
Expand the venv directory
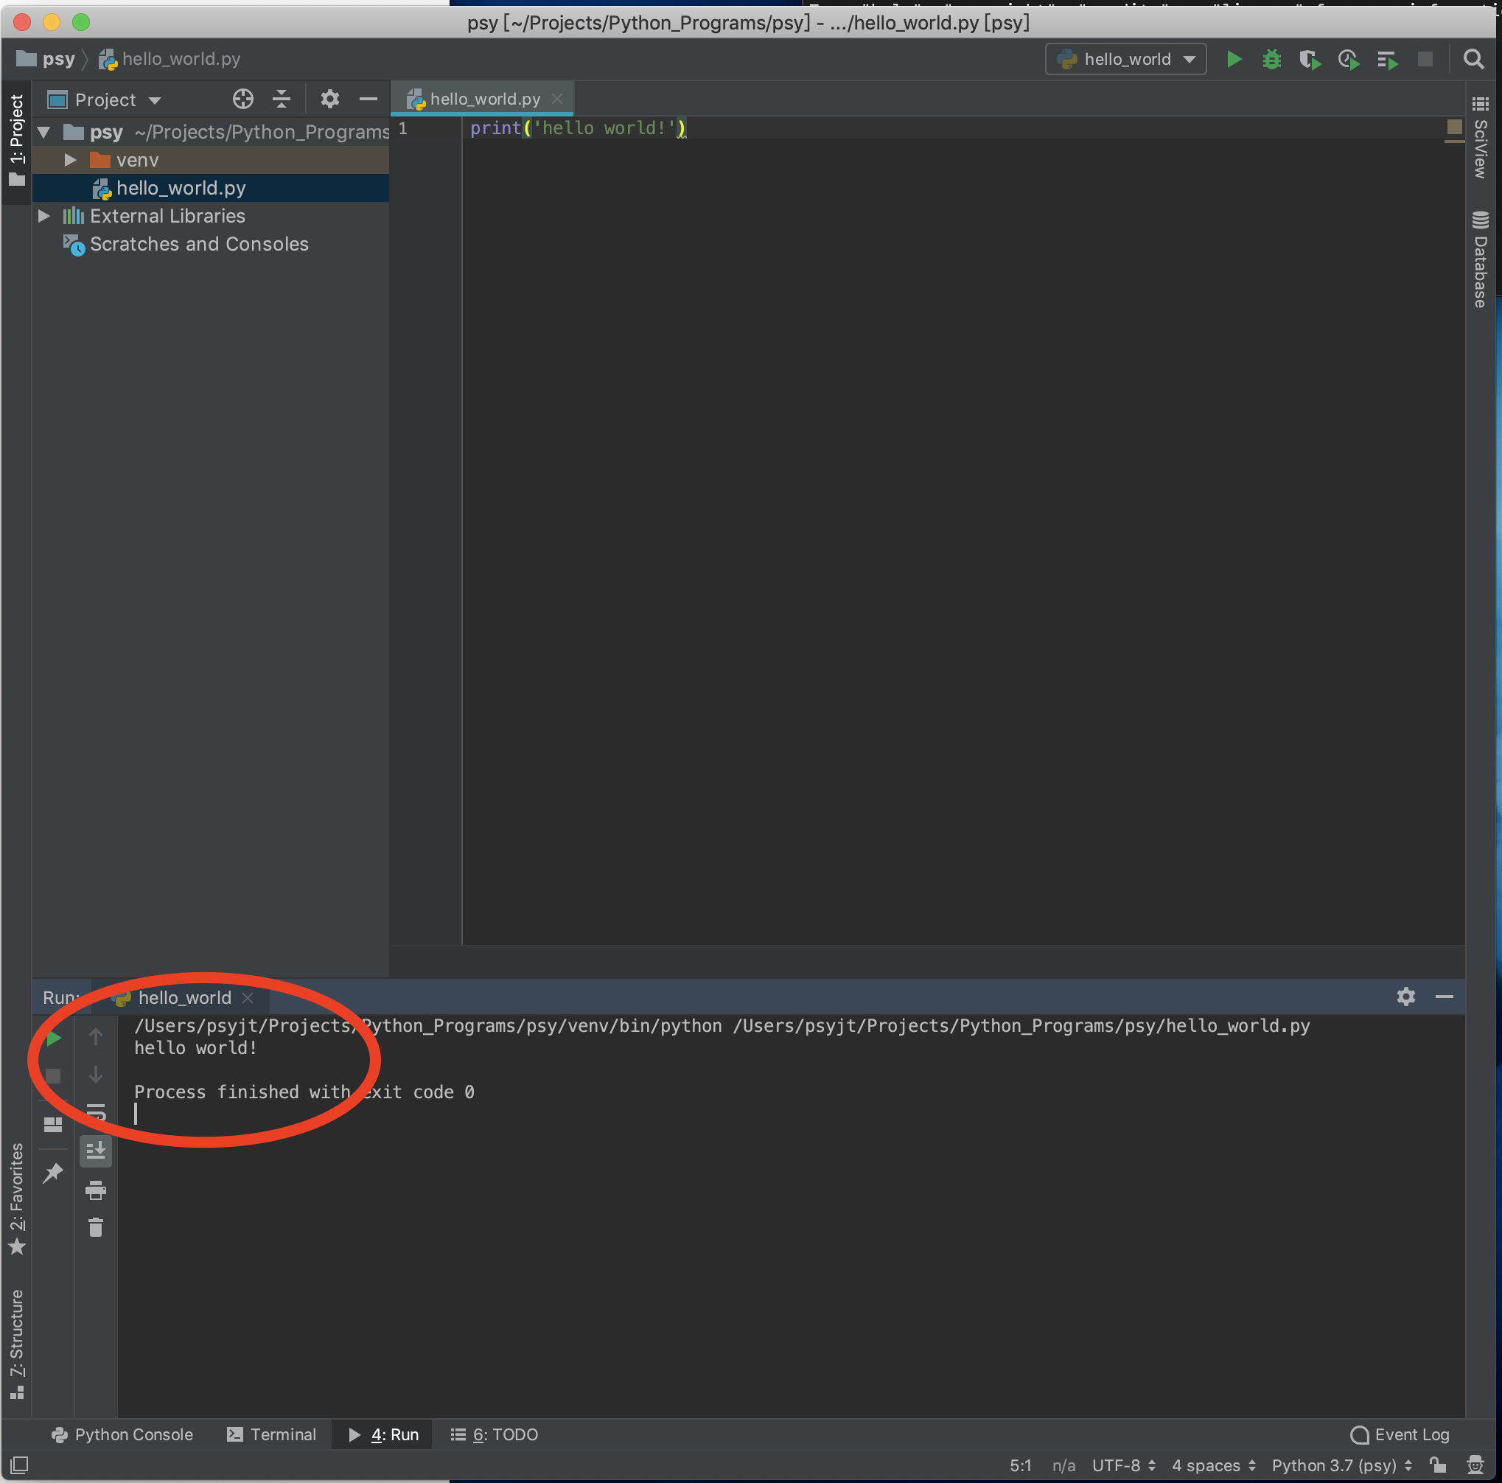pos(71,159)
